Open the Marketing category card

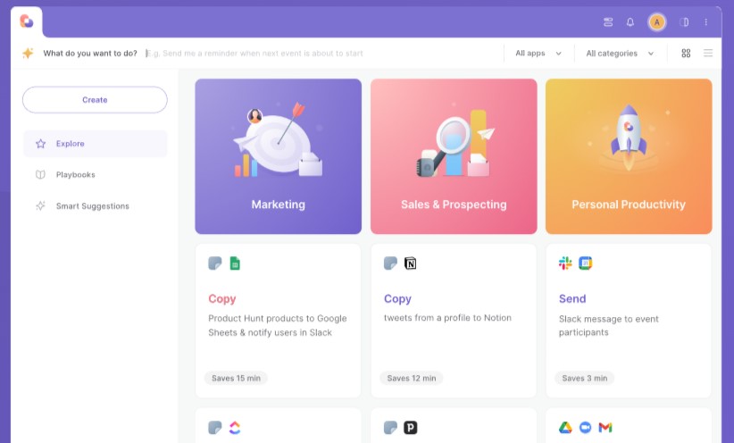(x=278, y=156)
